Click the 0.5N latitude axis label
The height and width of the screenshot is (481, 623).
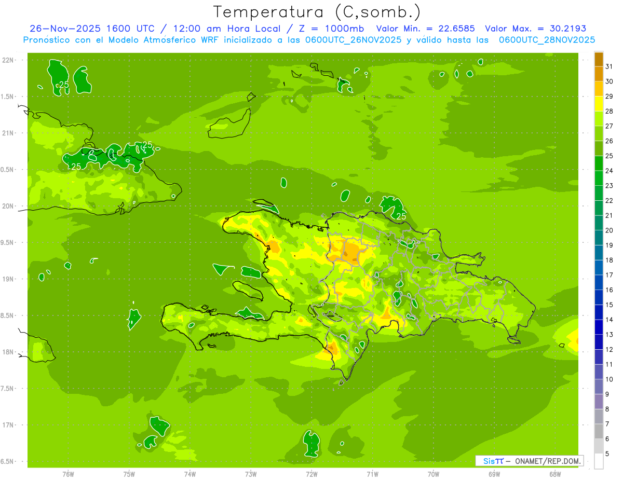(x=8, y=170)
